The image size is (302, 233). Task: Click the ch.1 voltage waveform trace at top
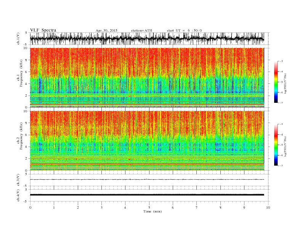tap(147, 38)
